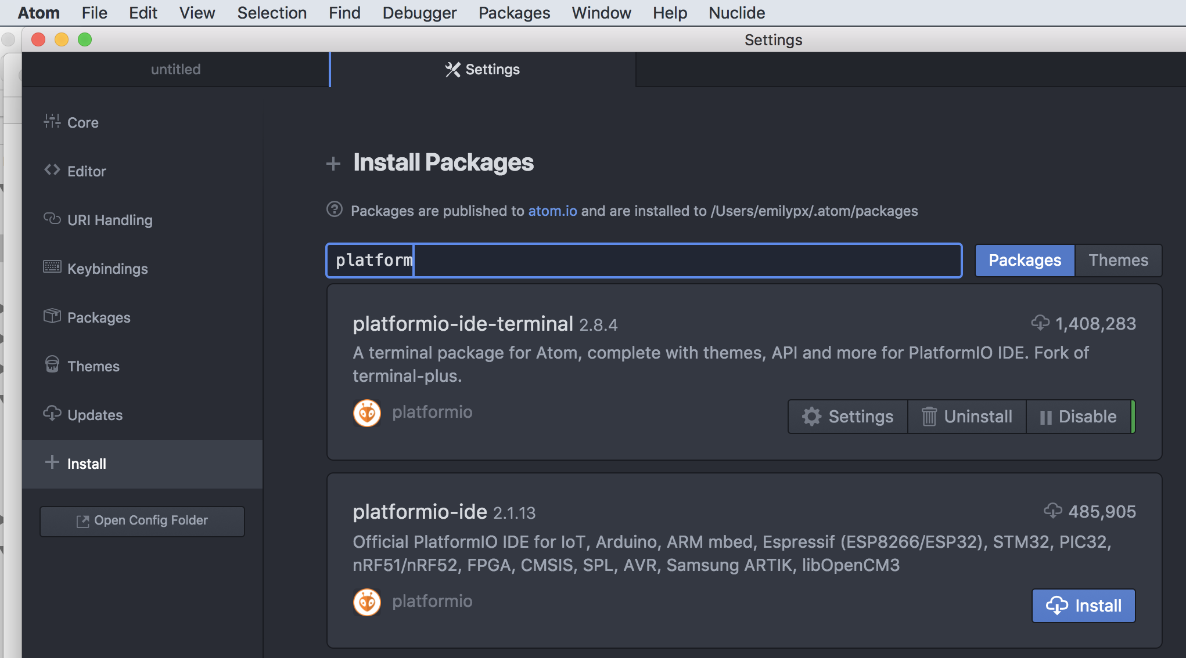
Task: Click the Themes paint bucket icon
Action: click(x=52, y=364)
